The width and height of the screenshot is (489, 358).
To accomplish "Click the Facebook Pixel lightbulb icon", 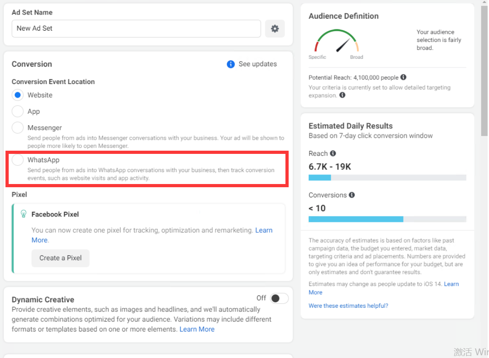I will tap(24, 214).
